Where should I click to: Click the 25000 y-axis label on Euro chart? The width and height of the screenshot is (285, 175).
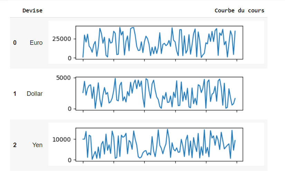[61, 39]
